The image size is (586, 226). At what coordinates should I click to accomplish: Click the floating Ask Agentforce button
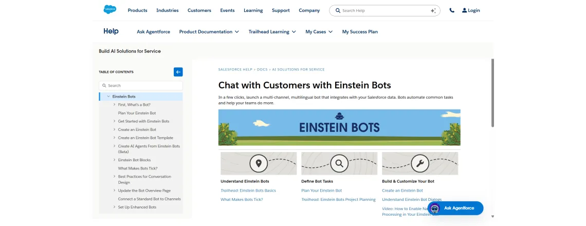(455, 208)
